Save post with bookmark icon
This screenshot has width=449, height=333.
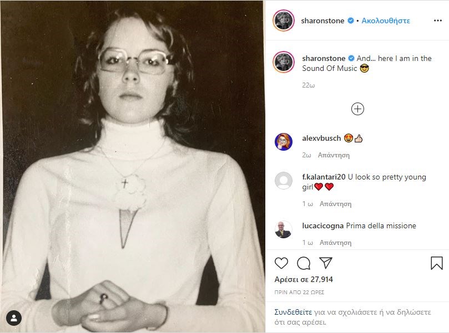tap(437, 263)
